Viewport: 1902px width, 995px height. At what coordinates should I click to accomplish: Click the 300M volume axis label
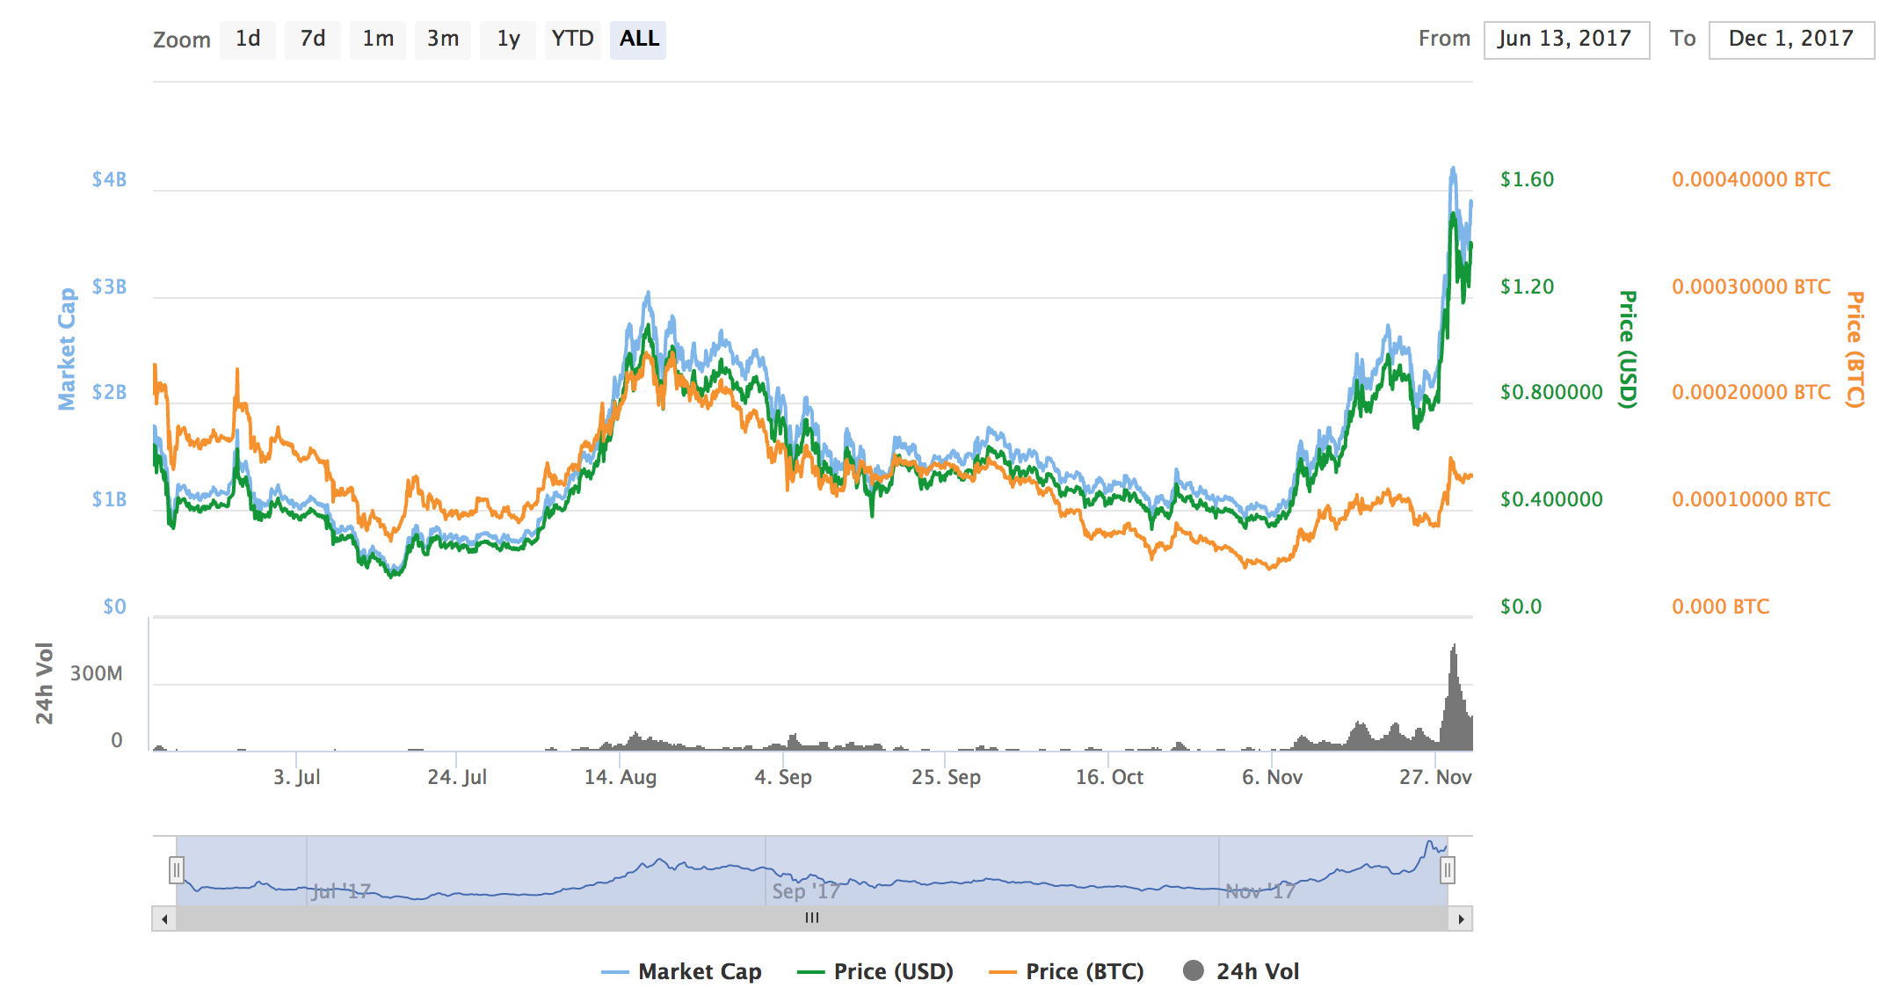(x=96, y=674)
